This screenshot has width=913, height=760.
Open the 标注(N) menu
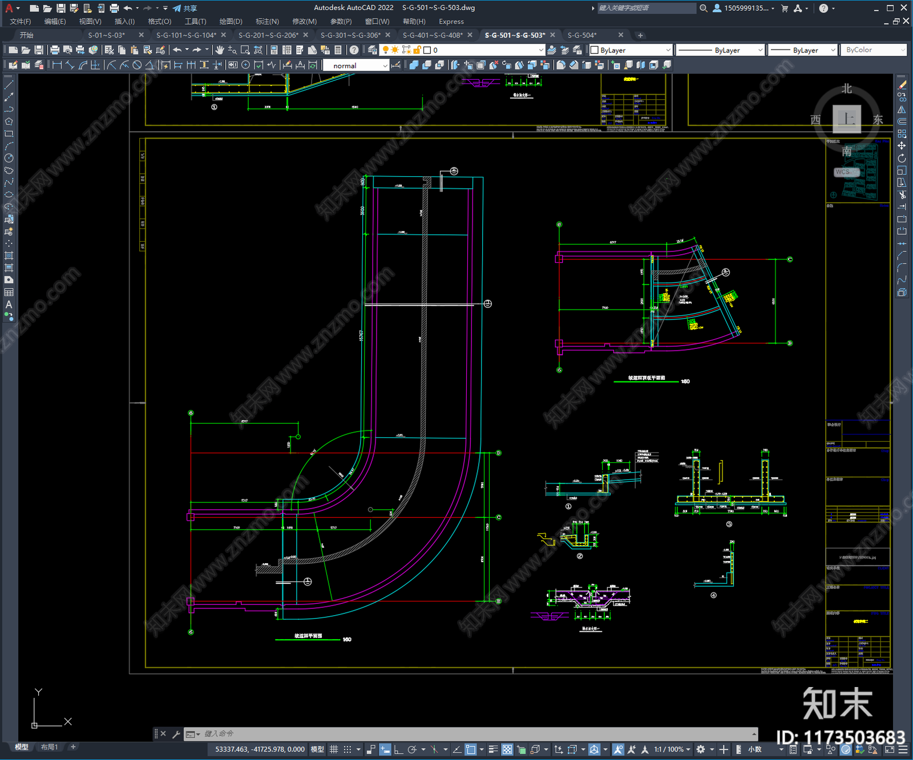point(267,21)
